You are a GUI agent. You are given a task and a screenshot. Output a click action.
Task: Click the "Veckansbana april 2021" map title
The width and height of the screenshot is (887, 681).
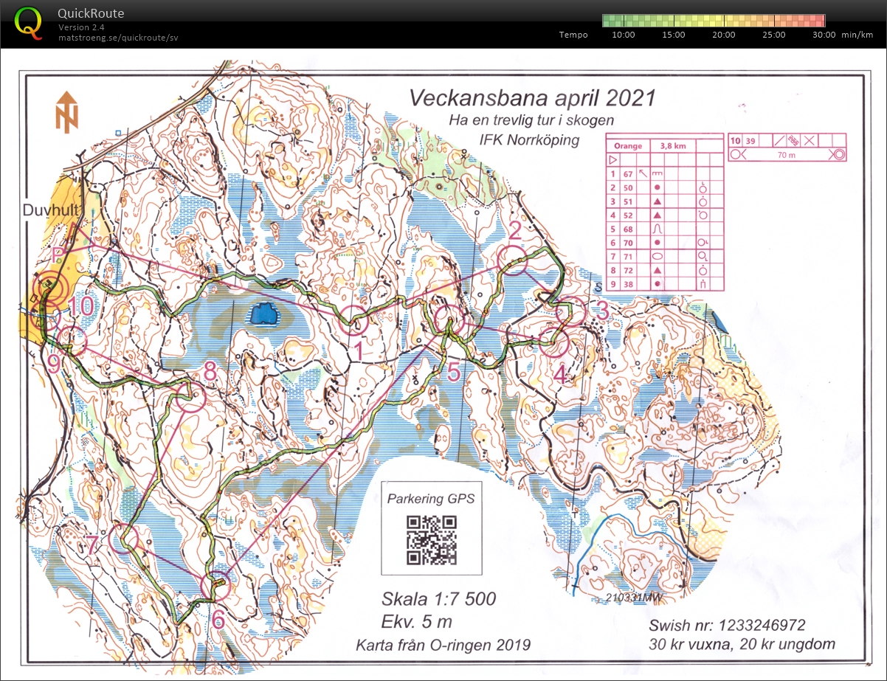pyautogui.click(x=532, y=97)
